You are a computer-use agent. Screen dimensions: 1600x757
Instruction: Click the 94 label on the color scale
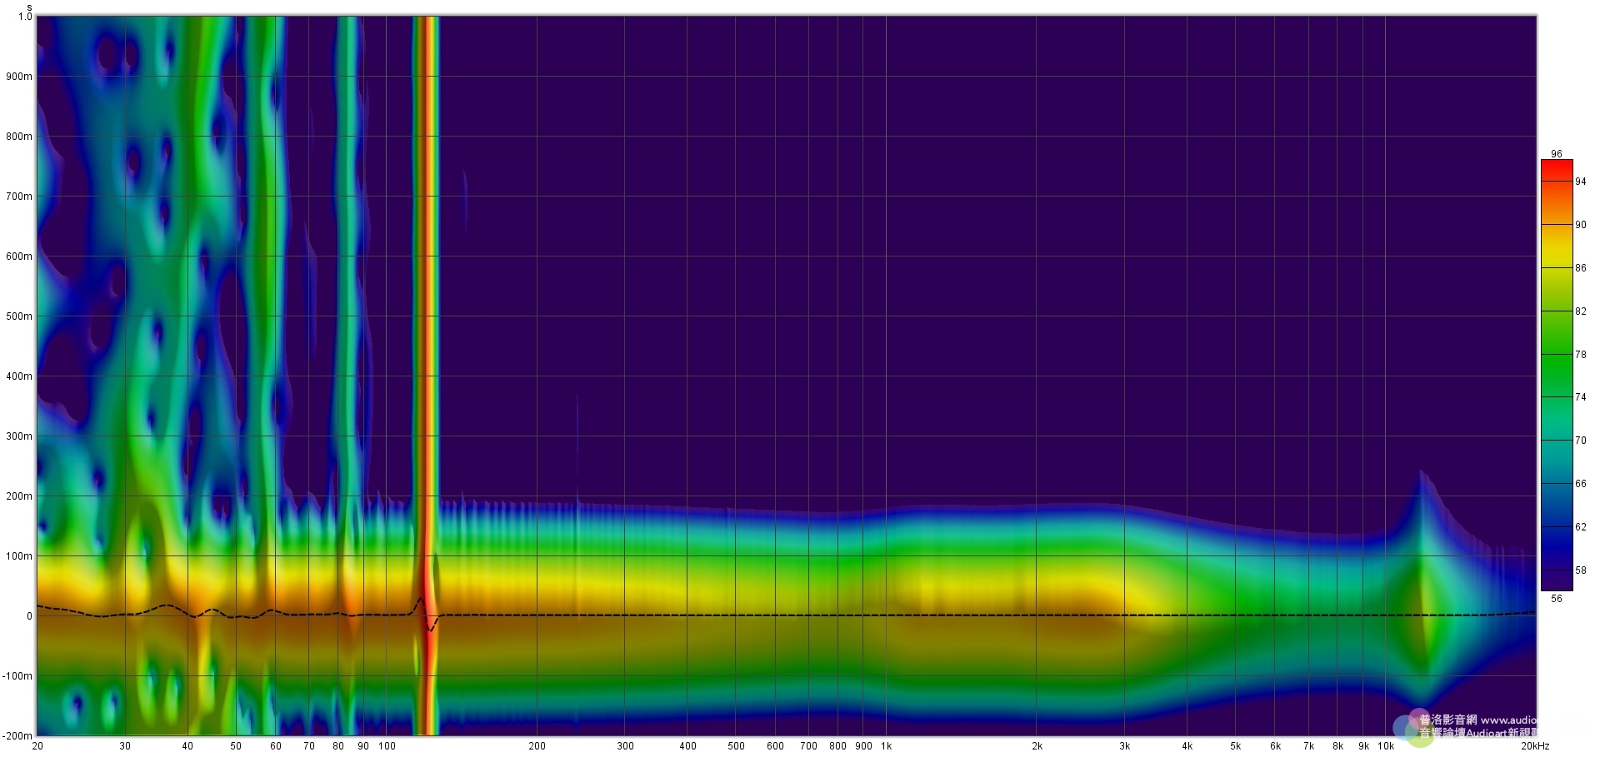point(1581,182)
